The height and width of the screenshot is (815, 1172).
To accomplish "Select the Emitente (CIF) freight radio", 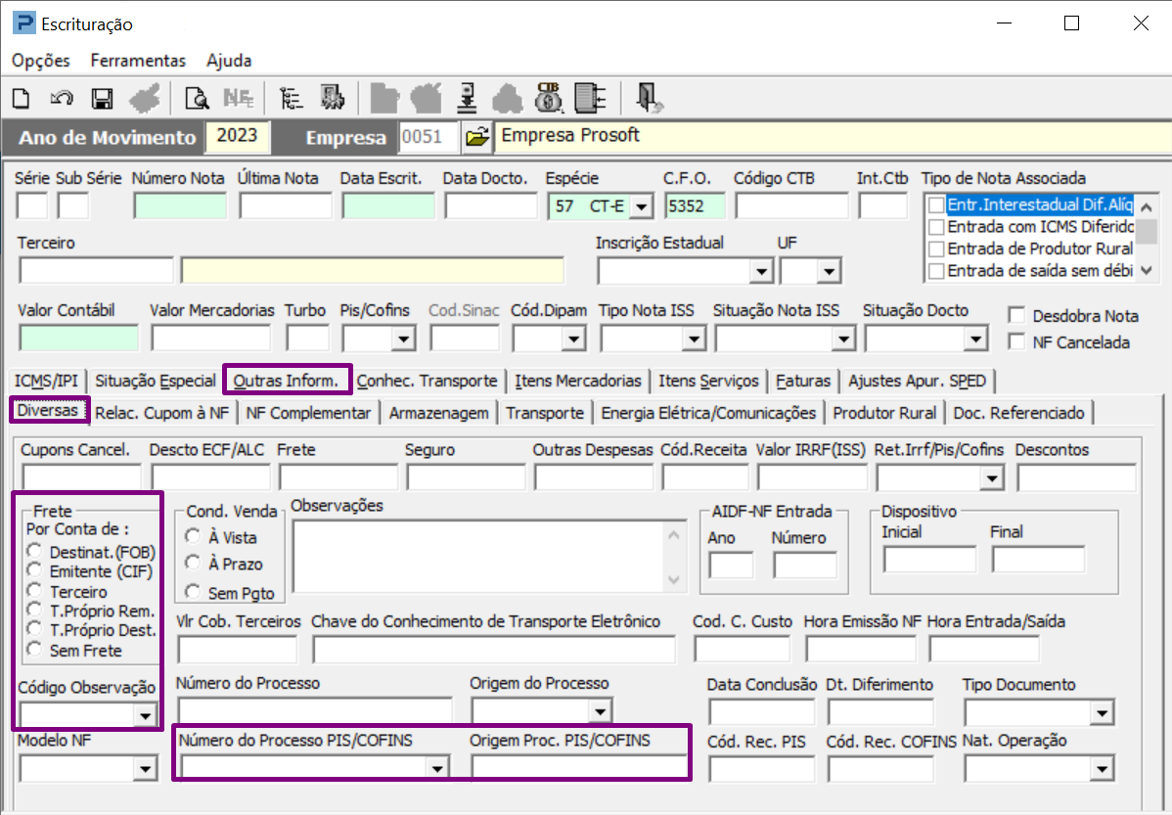I will (x=35, y=570).
